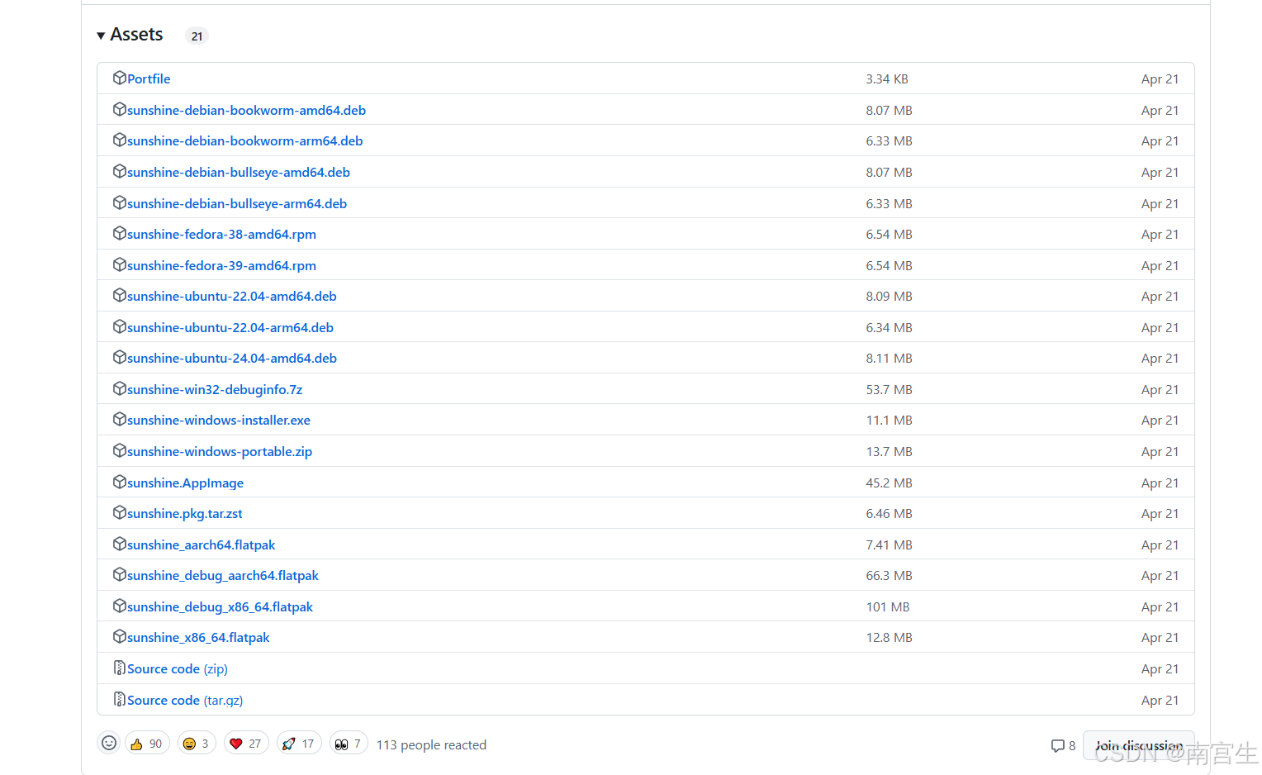Viewport: 1262px width, 775px height.
Task: Click the 3.34 KB size value
Action: pyautogui.click(x=887, y=78)
